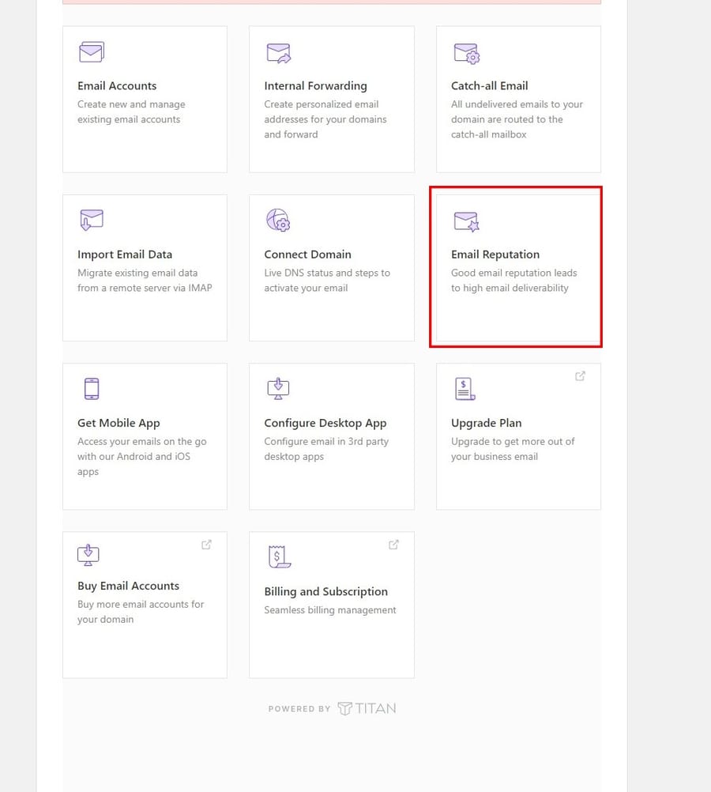The width and height of the screenshot is (711, 792).
Task: Select the Connect Domain heading
Action: [307, 255]
